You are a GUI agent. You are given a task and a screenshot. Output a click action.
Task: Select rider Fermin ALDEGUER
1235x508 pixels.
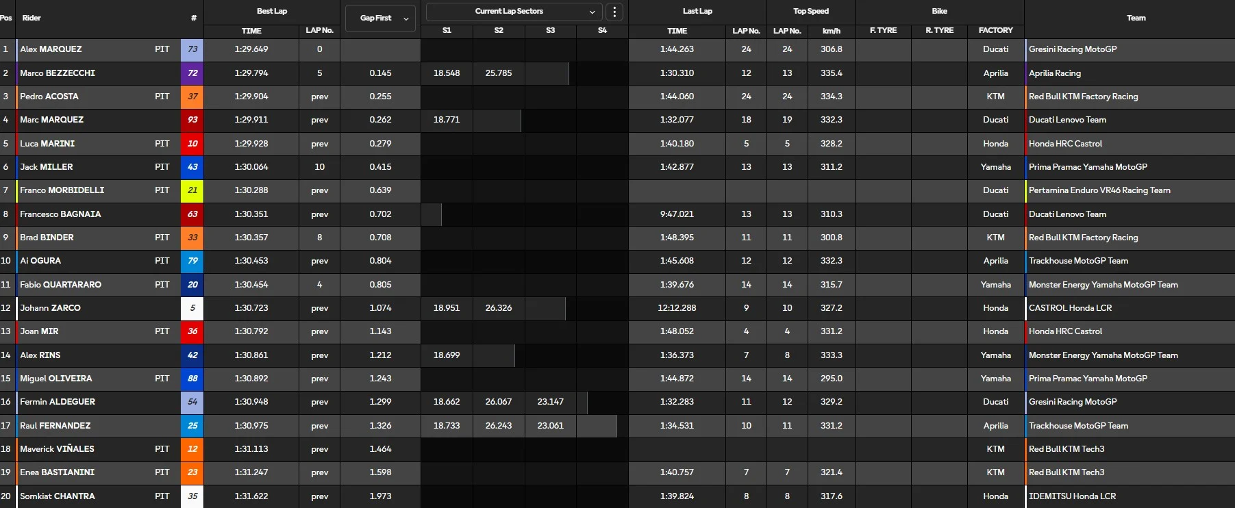tap(58, 402)
